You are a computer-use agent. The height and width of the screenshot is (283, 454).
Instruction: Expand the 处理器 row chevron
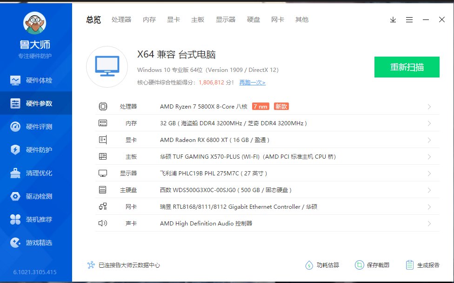coord(429,107)
